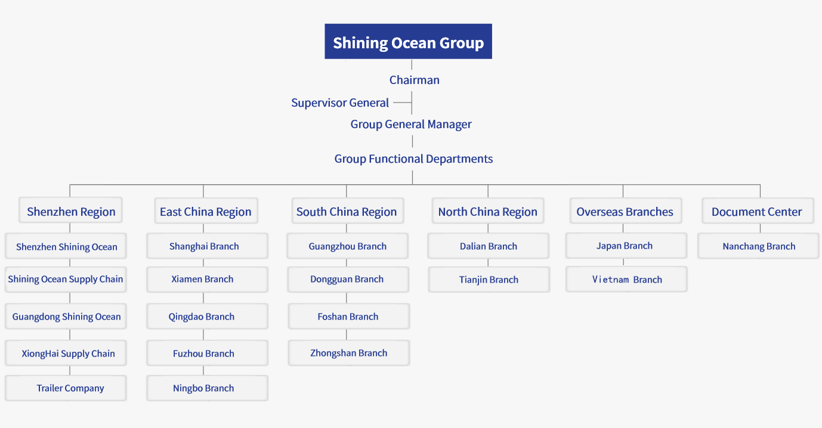Select Group Functional Departments
This screenshot has width=822, height=428.
(413, 159)
